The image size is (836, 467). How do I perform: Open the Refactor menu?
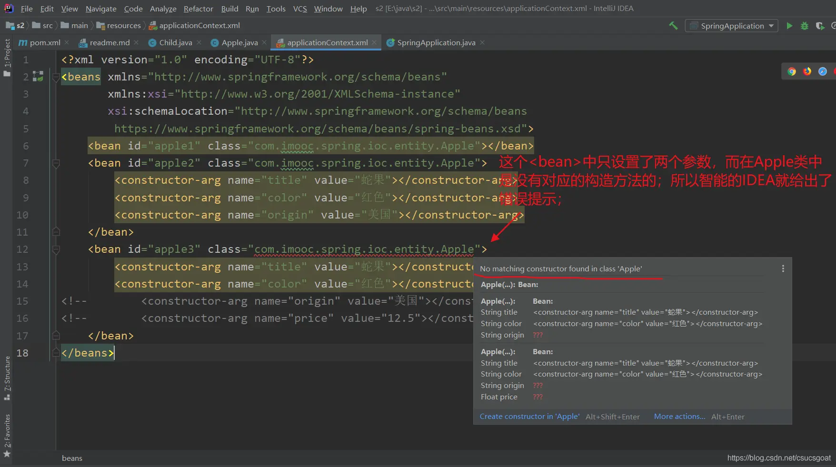click(198, 9)
